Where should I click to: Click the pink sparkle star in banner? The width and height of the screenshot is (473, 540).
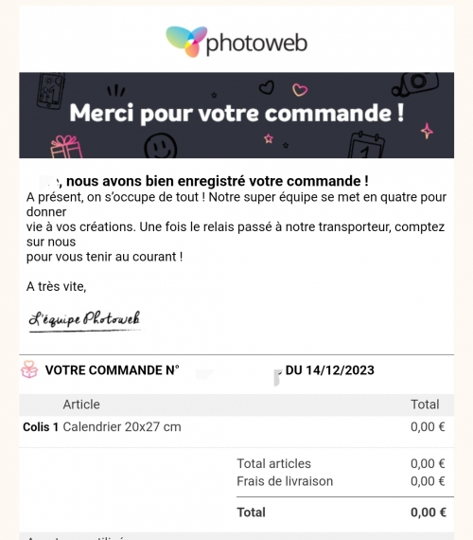pos(427,131)
